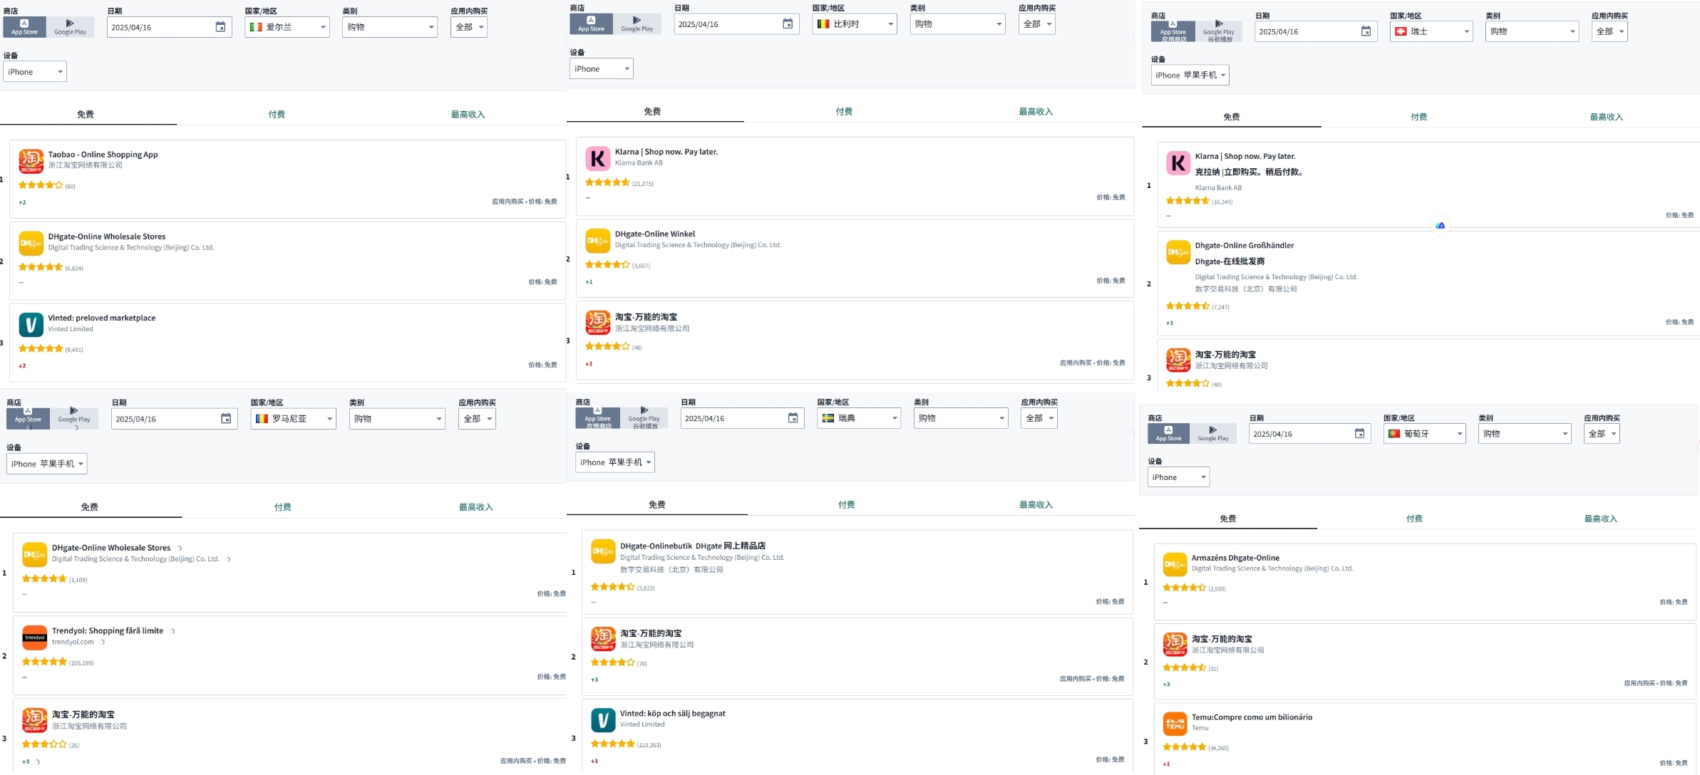Click Klarna app icon in Belgium panel
Image resolution: width=1700 pixels, height=775 pixels.
tap(597, 158)
